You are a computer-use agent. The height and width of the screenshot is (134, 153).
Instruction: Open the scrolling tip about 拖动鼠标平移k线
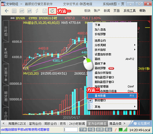click(x=25, y=130)
